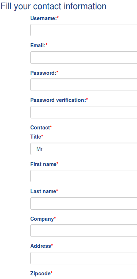Open the Title dropdown showing Mr
The width and height of the screenshot is (137, 279).
click(x=83, y=149)
